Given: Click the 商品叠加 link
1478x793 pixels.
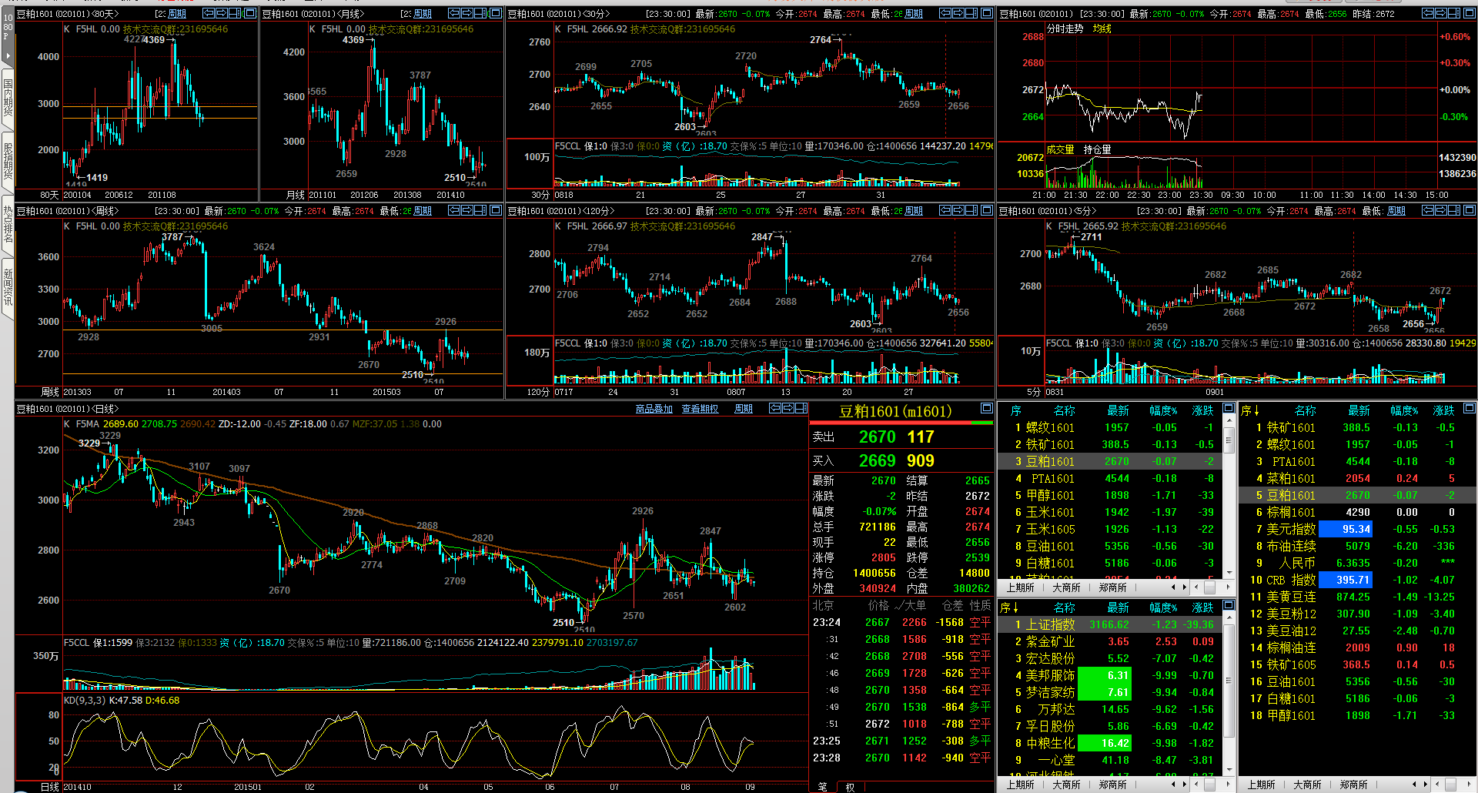Looking at the screenshot, I should coord(654,409).
